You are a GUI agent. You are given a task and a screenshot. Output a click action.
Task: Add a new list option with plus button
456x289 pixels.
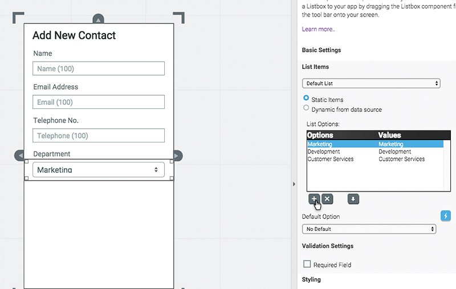314,199
